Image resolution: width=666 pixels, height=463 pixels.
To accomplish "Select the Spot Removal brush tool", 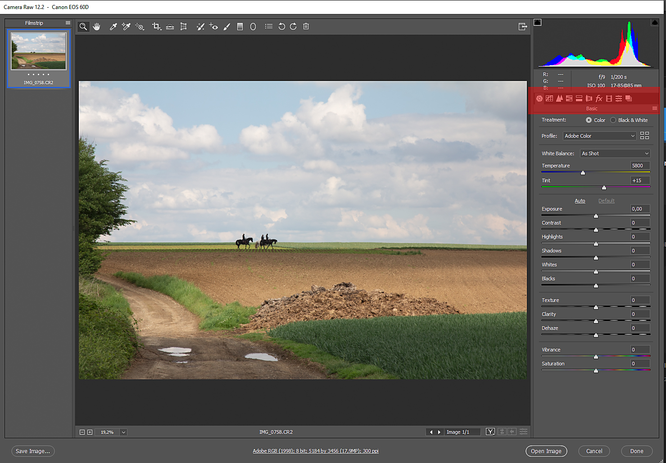I will (200, 27).
